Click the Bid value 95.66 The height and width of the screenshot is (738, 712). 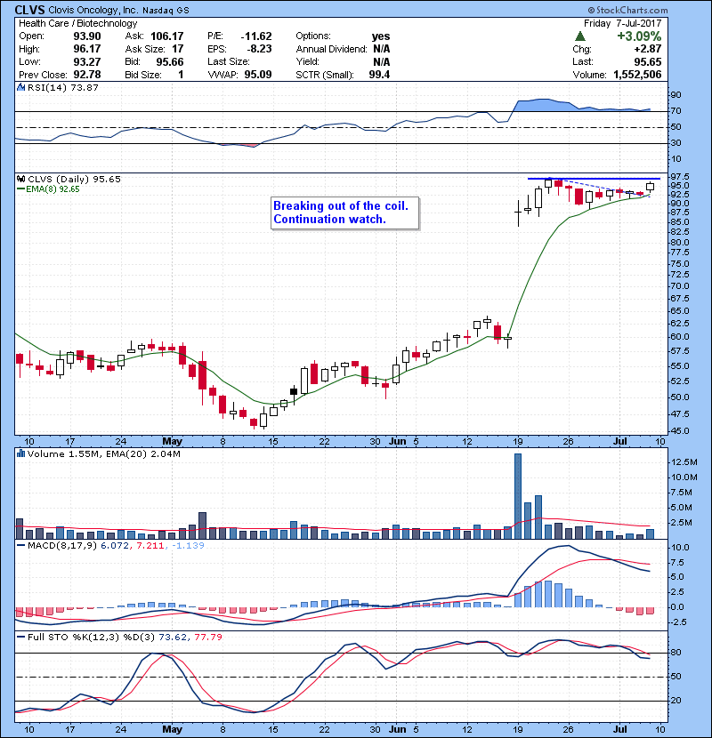tap(170, 61)
